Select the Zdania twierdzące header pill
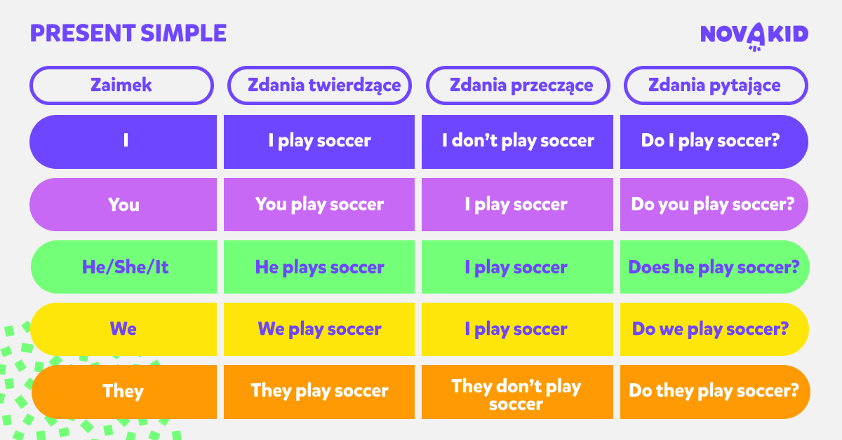The image size is (842, 440). coord(319,85)
